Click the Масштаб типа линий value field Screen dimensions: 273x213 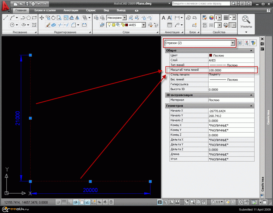click(231, 70)
